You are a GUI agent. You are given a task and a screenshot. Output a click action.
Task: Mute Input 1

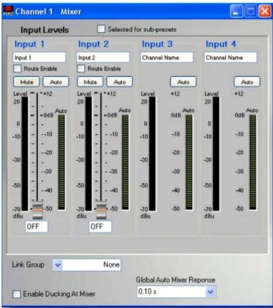click(26, 82)
